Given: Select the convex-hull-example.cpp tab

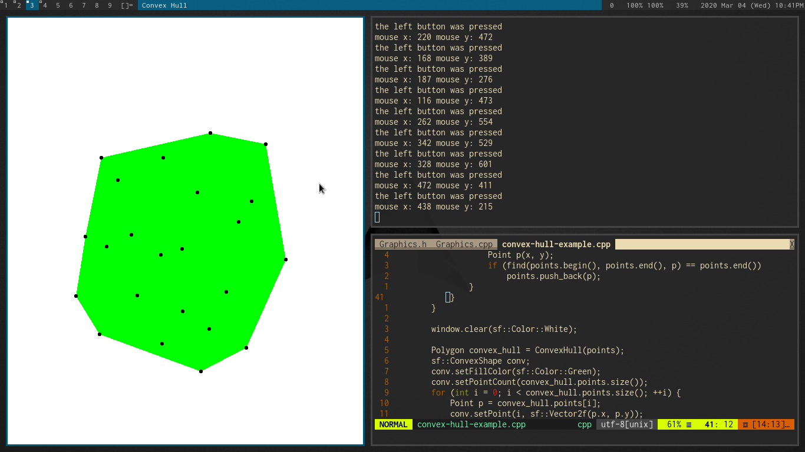Looking at the screenshot, I should pyautogui.click(x=556, y=244).
